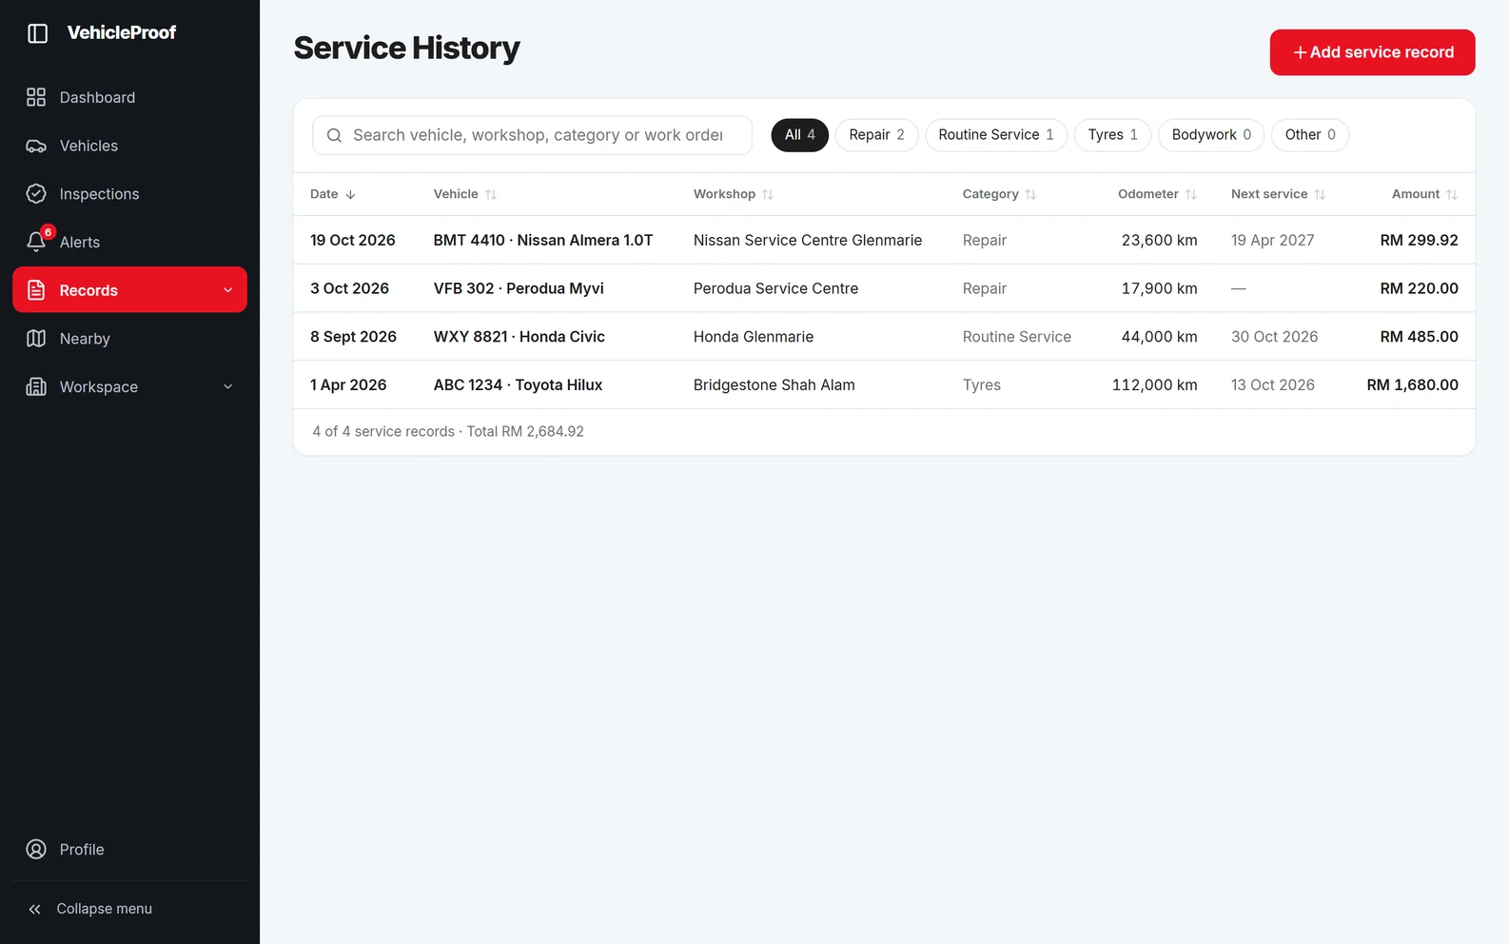Click the VehicleProof brand name
Viewport: 1509px width, 944px height.
tap(122, 33)
